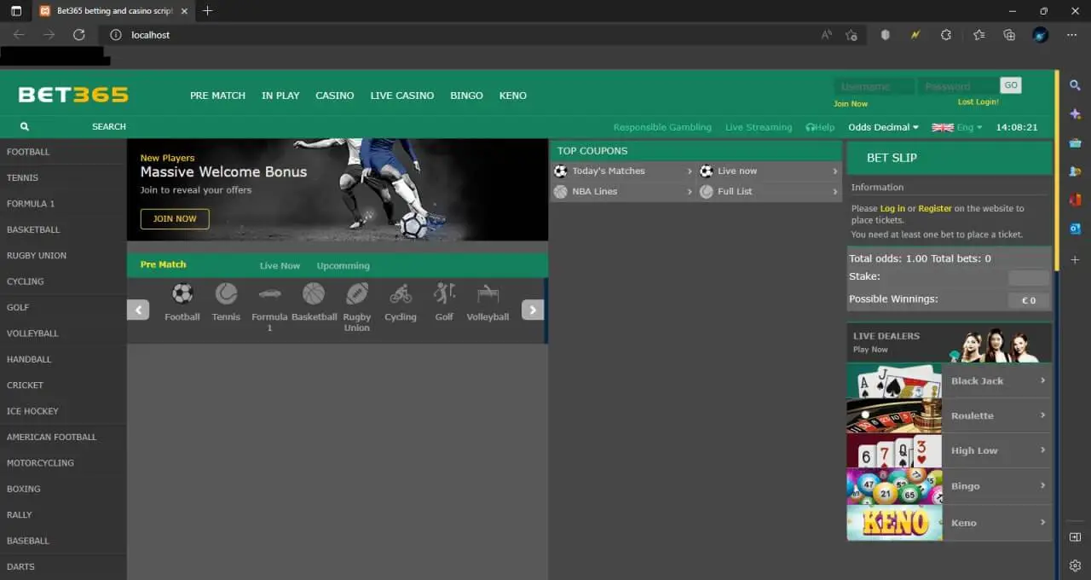The image size is (1091, 580).
Task: Select FOOTBALL in the left sports list
Action: click(63, 152)
